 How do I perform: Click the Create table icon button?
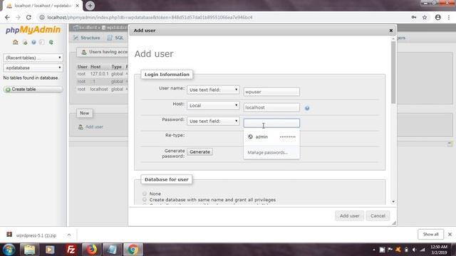33,90
